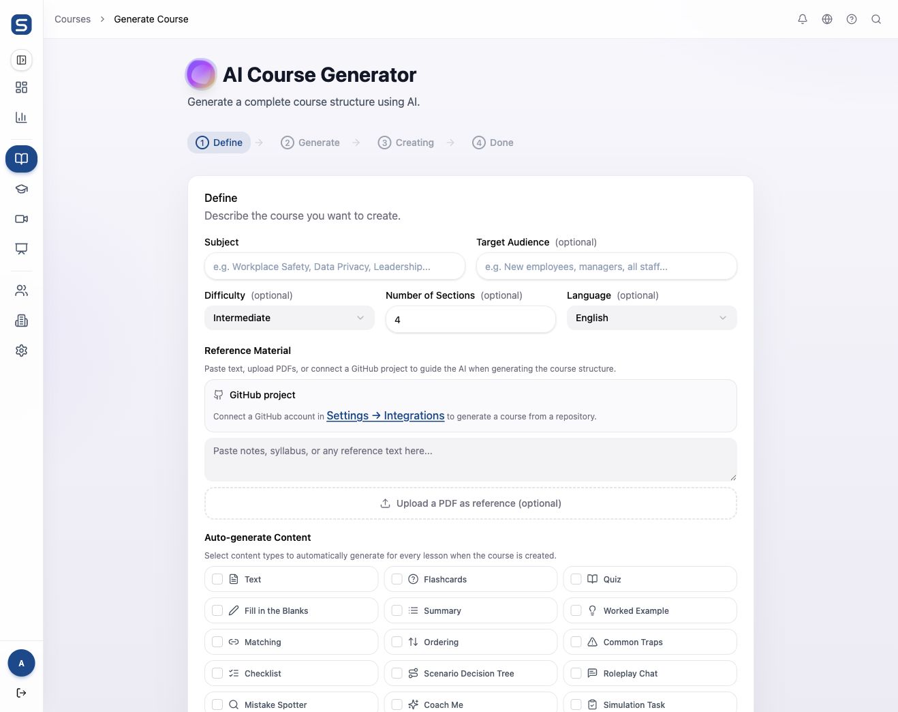The image size is (898, 712).
Task: Open Settings → Integrations link
Action: tap(386, 415)
